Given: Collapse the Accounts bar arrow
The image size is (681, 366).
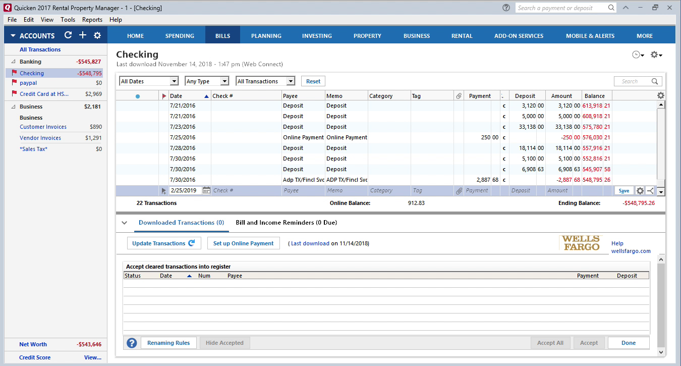Looking at the screenshot, I should click(12, 36).
